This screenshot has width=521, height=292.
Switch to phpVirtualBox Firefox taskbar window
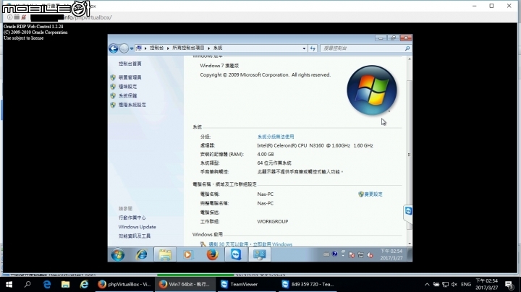click(124, 284)
